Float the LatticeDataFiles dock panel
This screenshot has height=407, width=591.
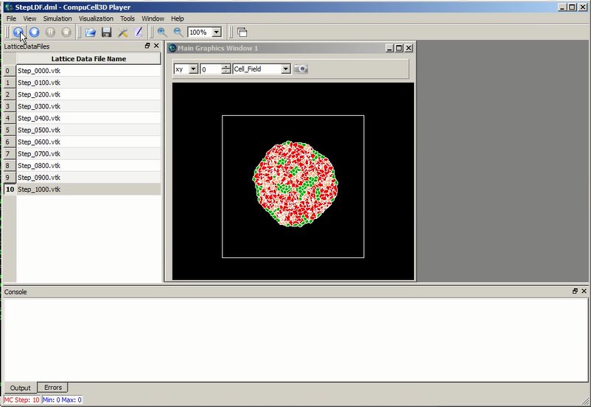147,46
